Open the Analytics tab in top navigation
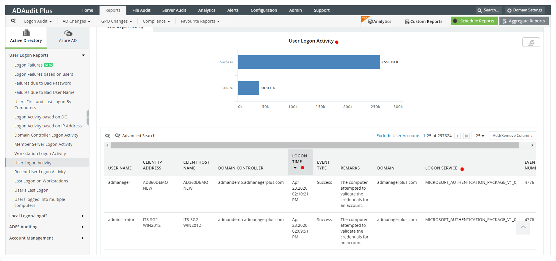The height and width of the screenshot is (261, 556). tap(207, 10)
